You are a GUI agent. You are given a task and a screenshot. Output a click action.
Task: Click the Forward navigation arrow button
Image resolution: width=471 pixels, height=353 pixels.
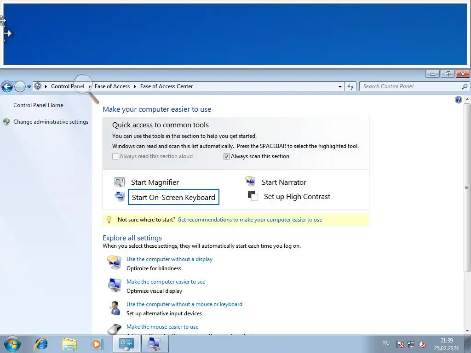tap(20, 87)
